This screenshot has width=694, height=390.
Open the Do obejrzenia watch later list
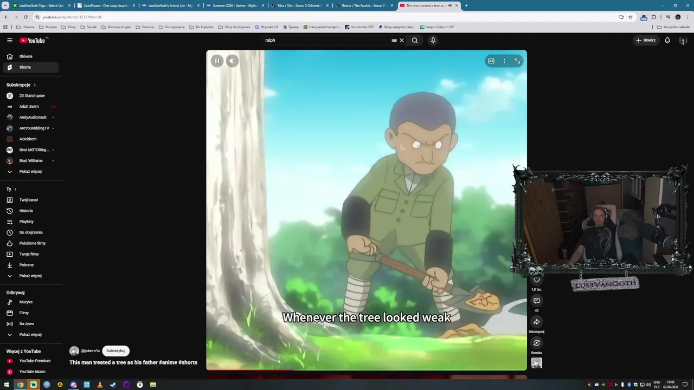(x=30, y=232)
